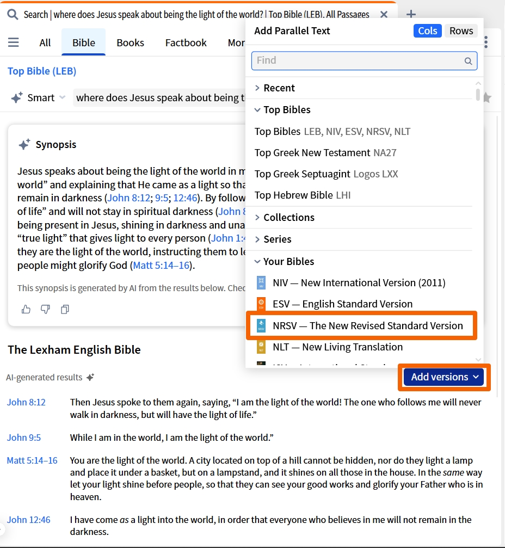Click the NIV Bible cover icon
The image size is (505, 548).
(x=261, y=283)
